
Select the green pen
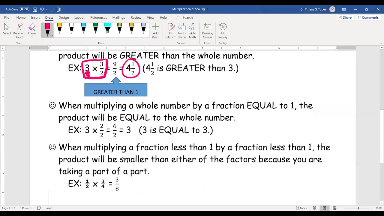(x=95, y=28)
